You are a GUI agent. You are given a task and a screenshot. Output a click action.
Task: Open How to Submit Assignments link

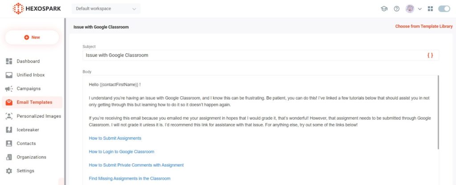[115, 138]
